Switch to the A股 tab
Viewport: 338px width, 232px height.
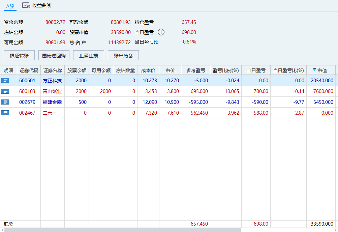(x=10, y=6)
